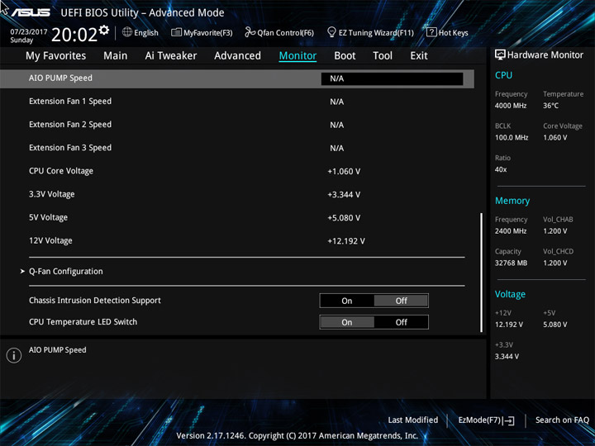Click the +5.080 V value in the list
Screen dimensions: 595x446
click(x=344, y=218)
